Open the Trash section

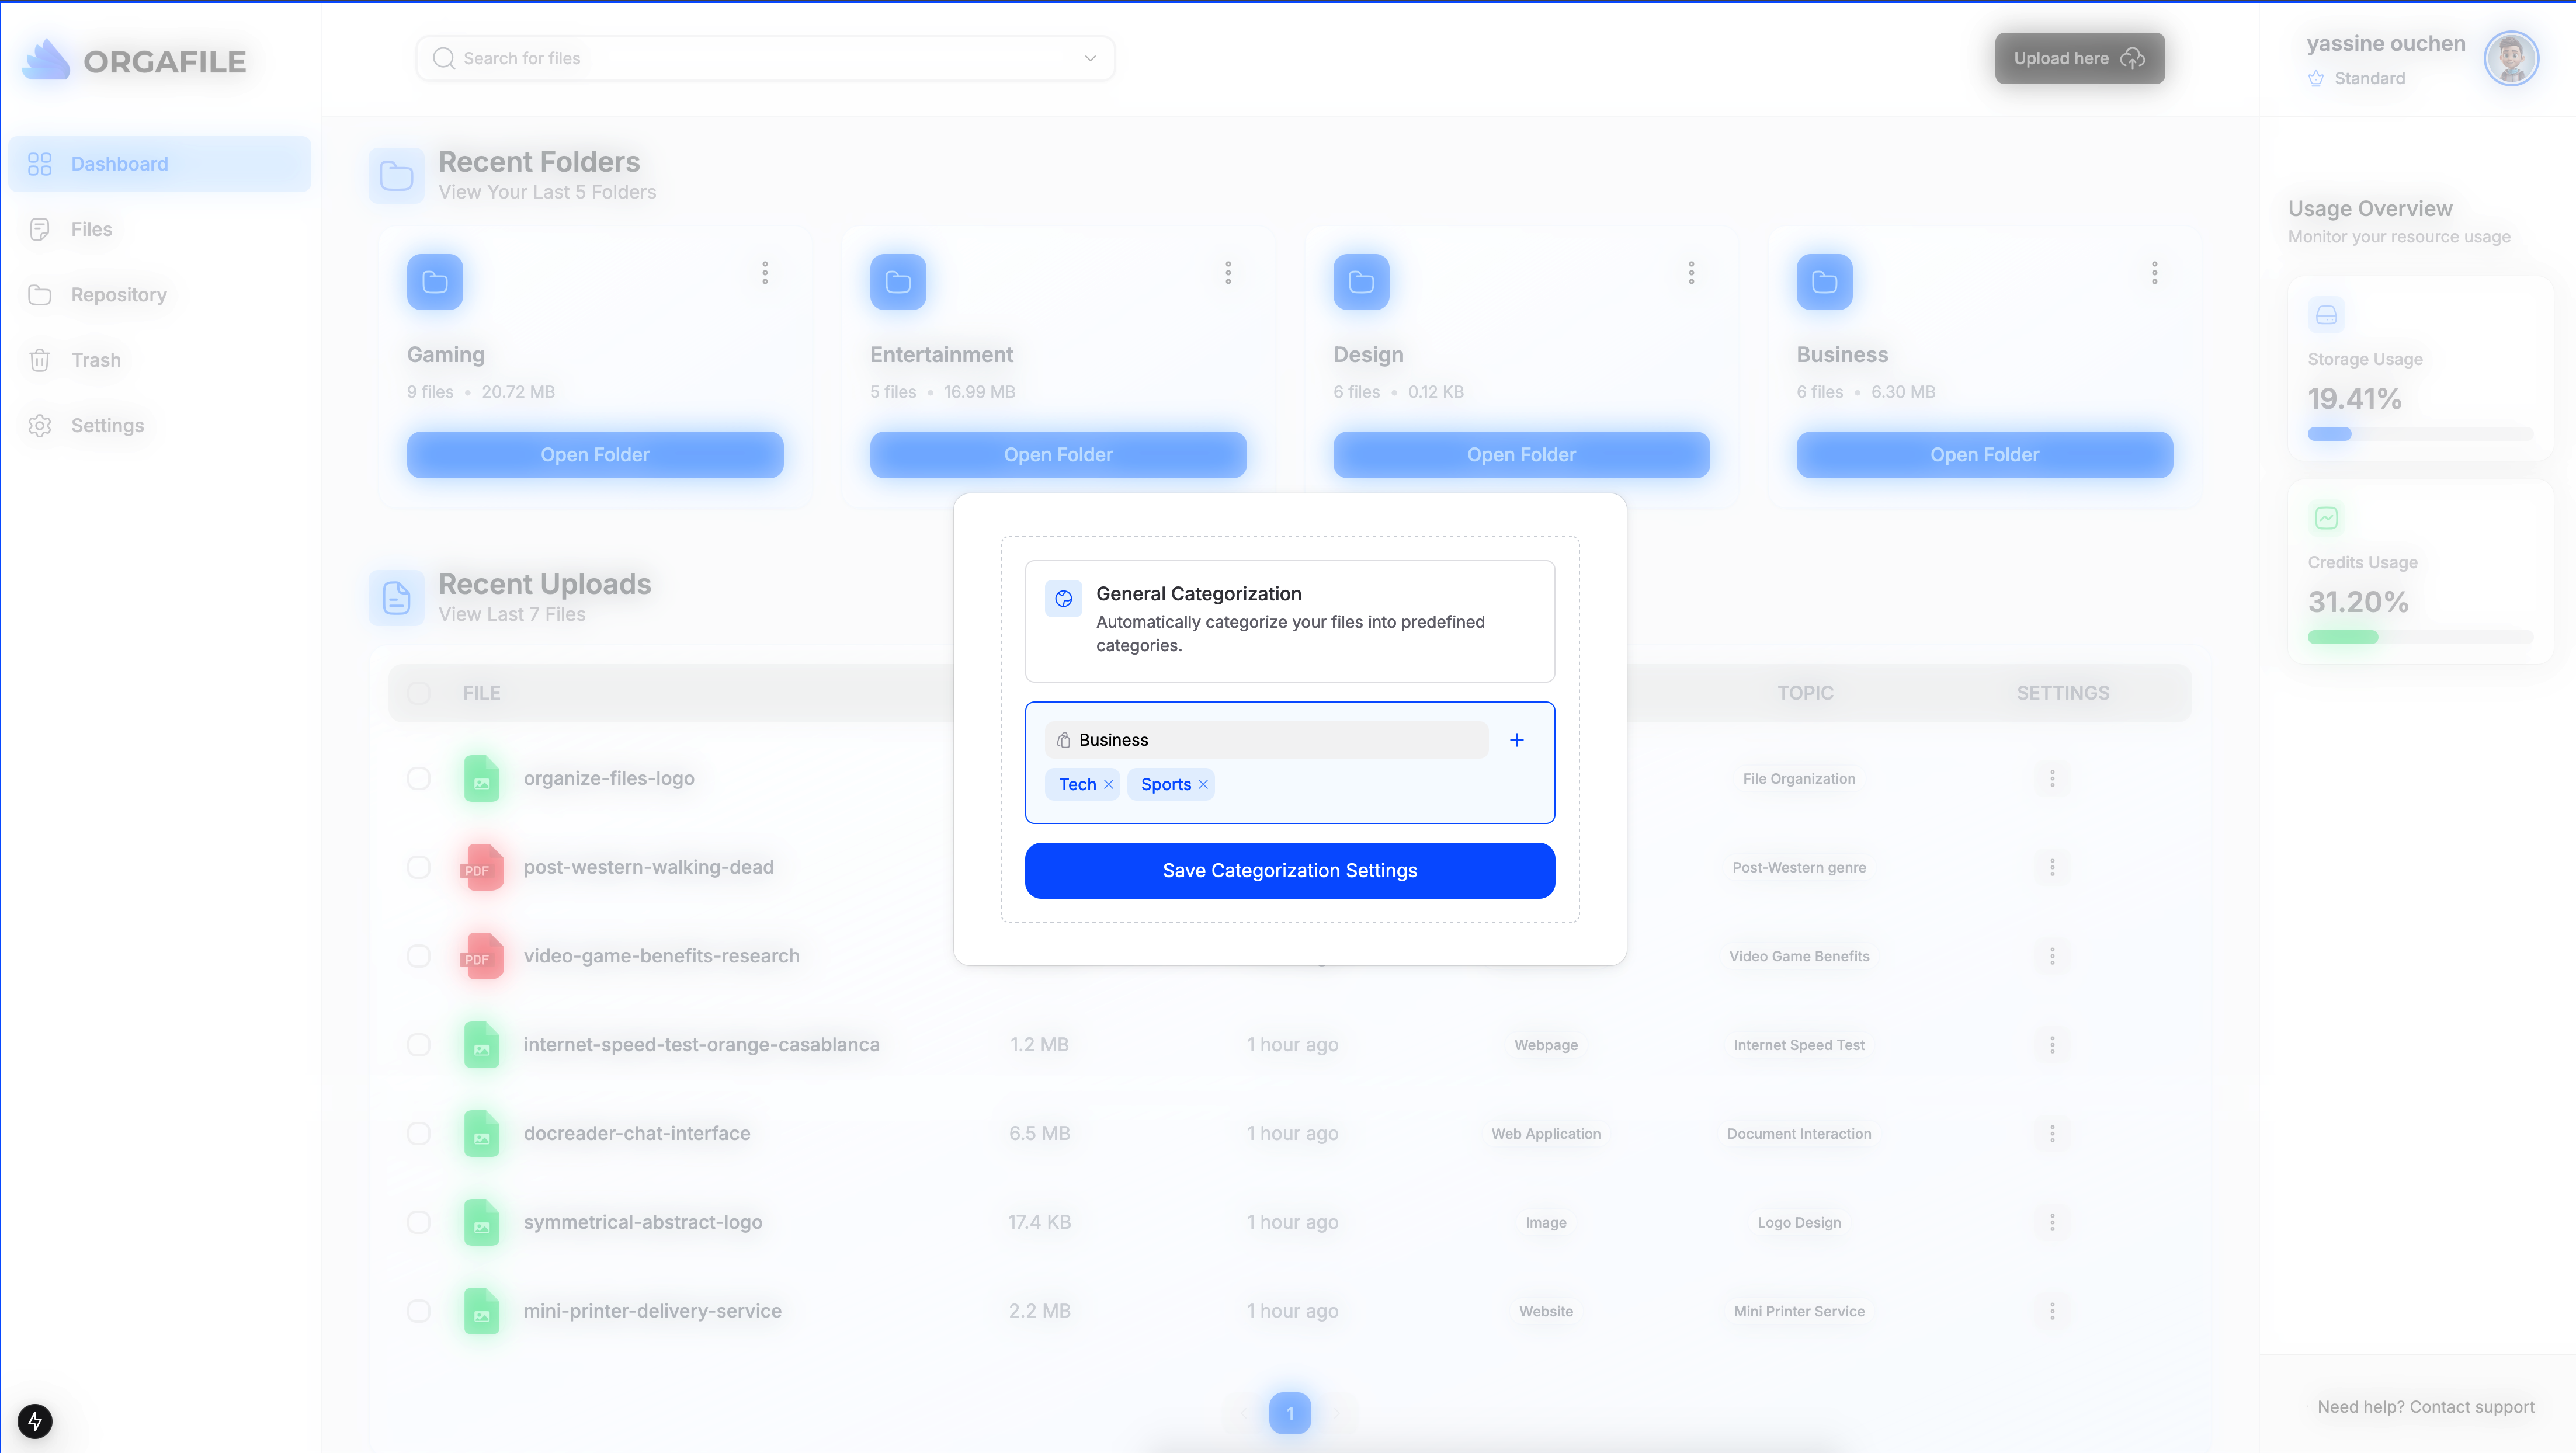[95, 360]
